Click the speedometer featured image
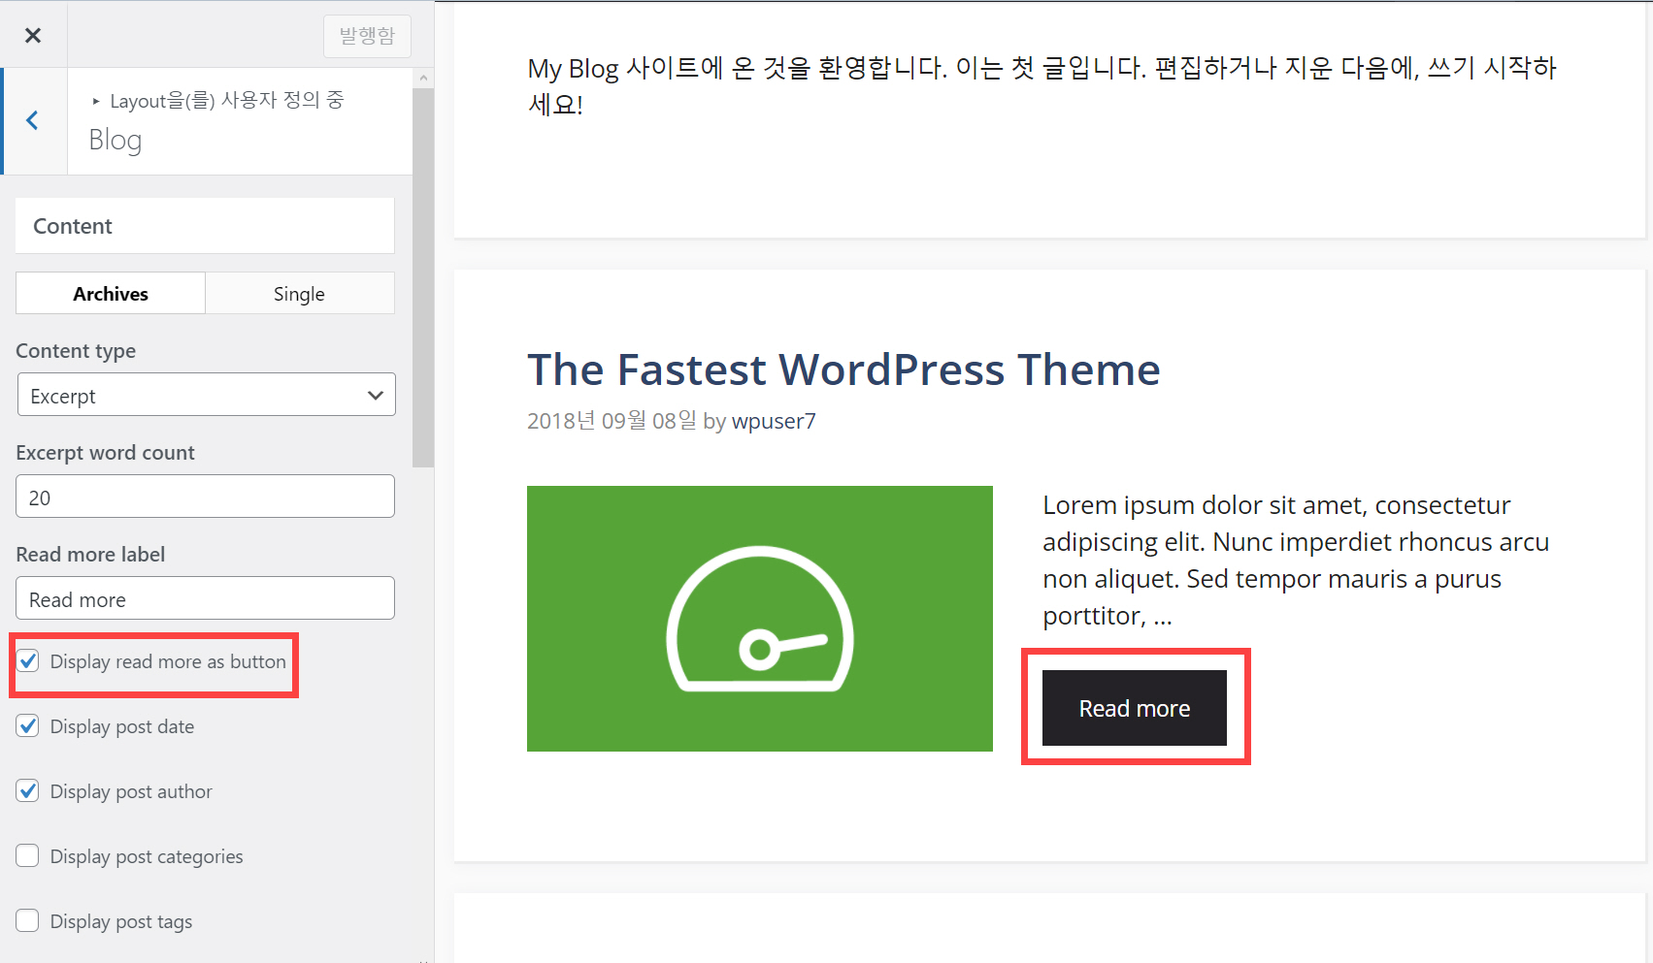Screen dimensions: 1653x963 (x=759, y=618)
